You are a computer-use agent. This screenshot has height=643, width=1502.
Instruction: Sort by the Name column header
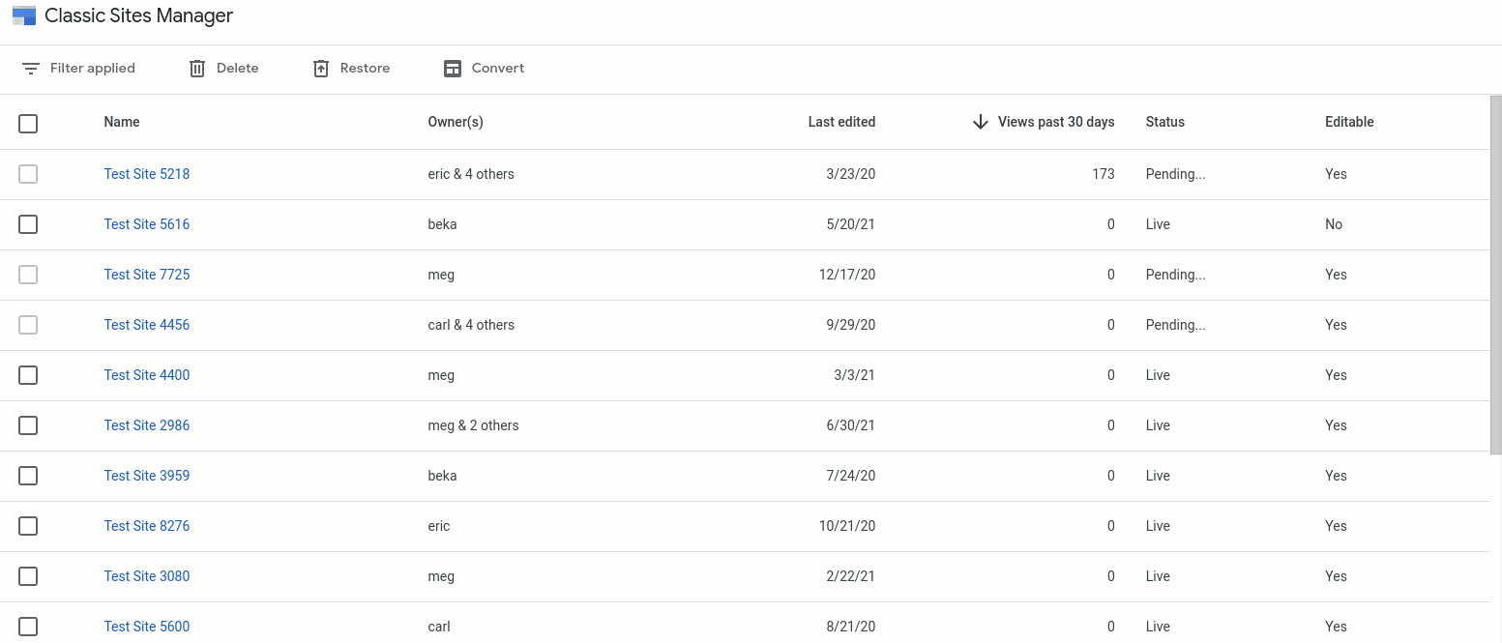point(122,122)
